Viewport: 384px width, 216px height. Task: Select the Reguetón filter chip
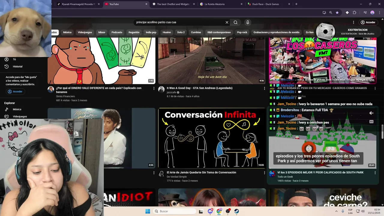[x=134, y=32]
